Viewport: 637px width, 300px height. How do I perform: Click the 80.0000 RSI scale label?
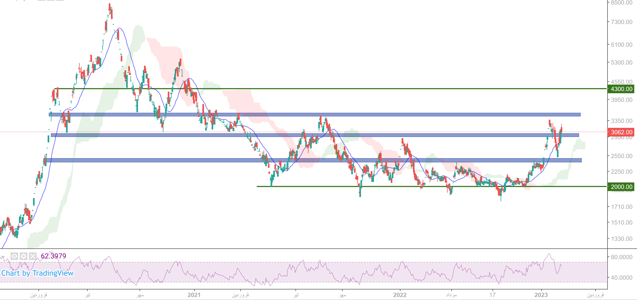pyautogui.click(x=621, y=257)
